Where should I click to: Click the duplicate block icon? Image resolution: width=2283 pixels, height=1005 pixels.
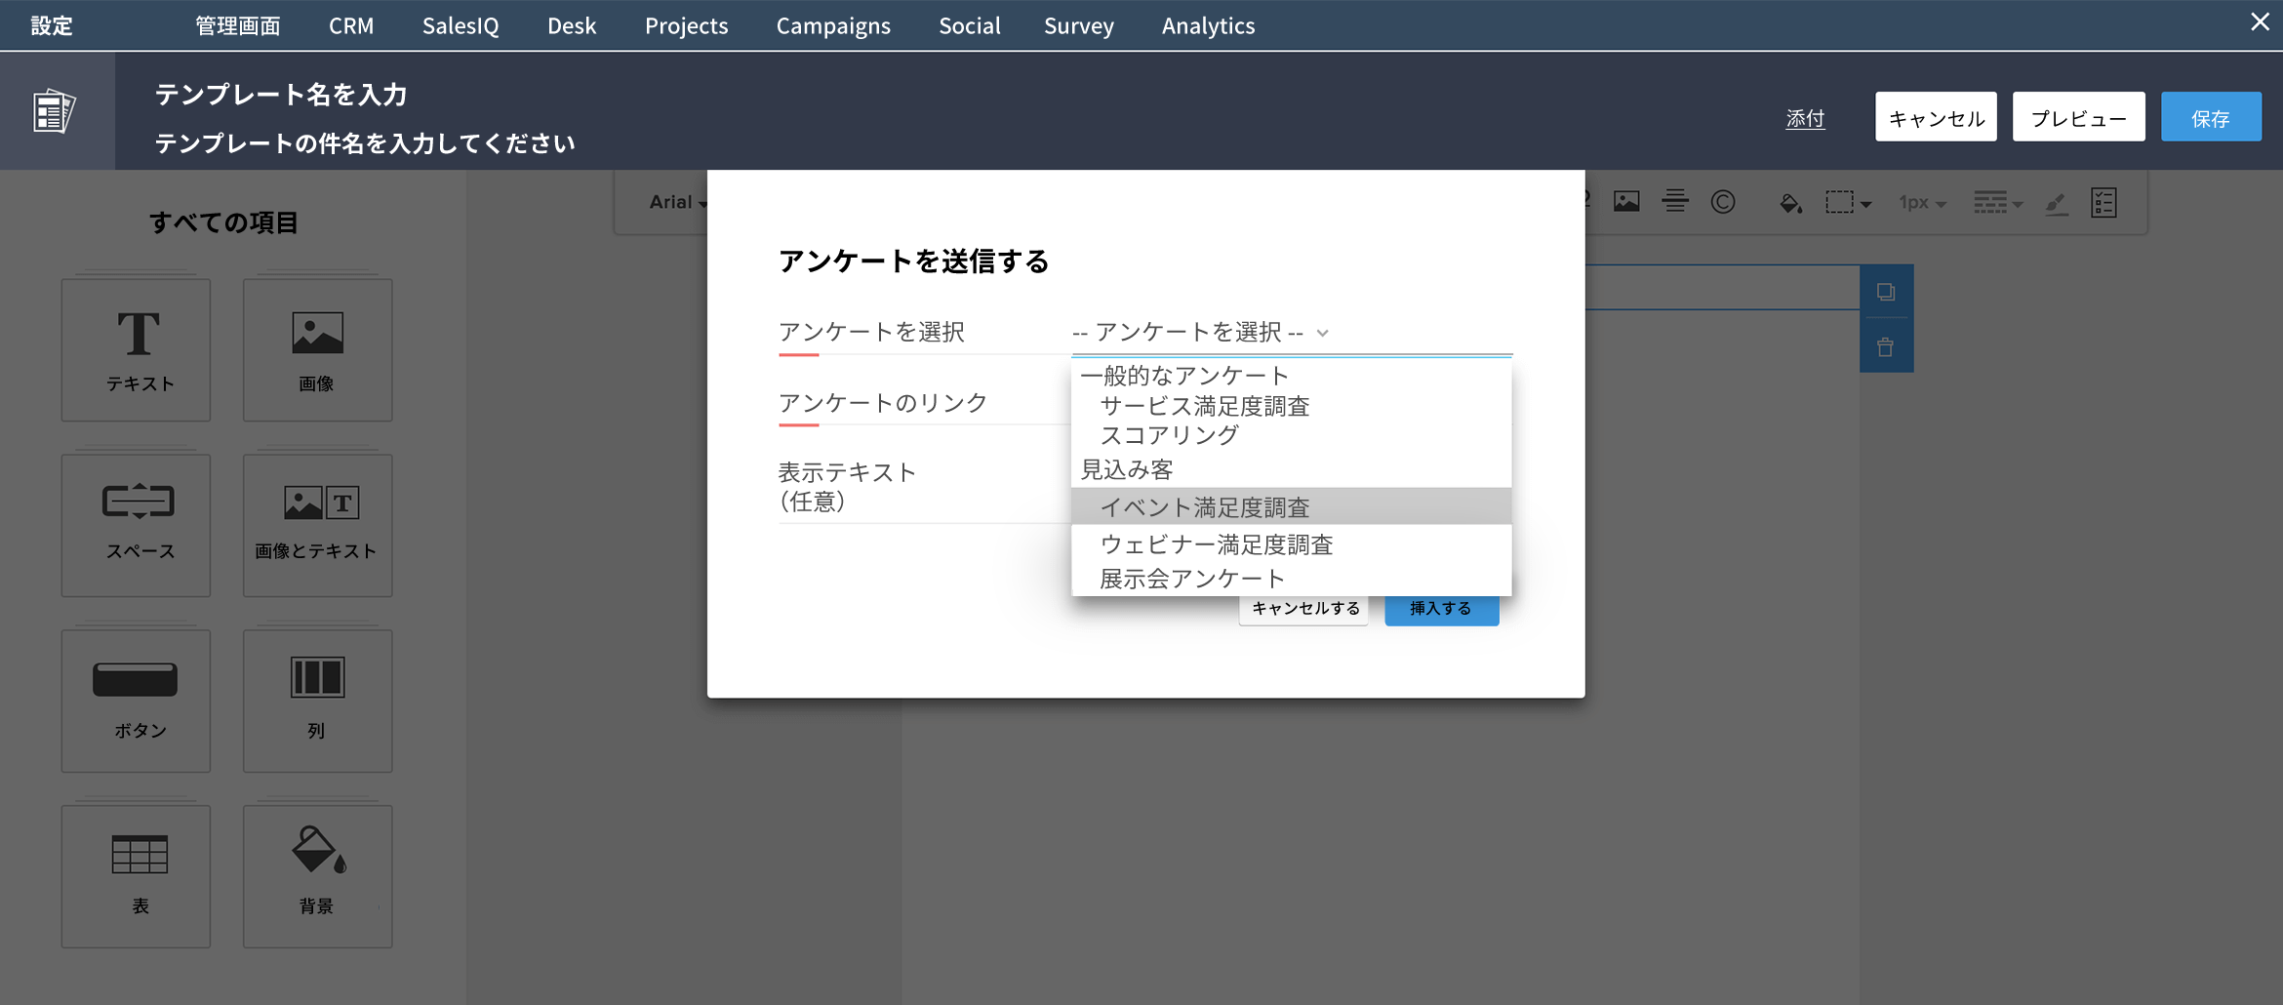tap(1885, 292)
